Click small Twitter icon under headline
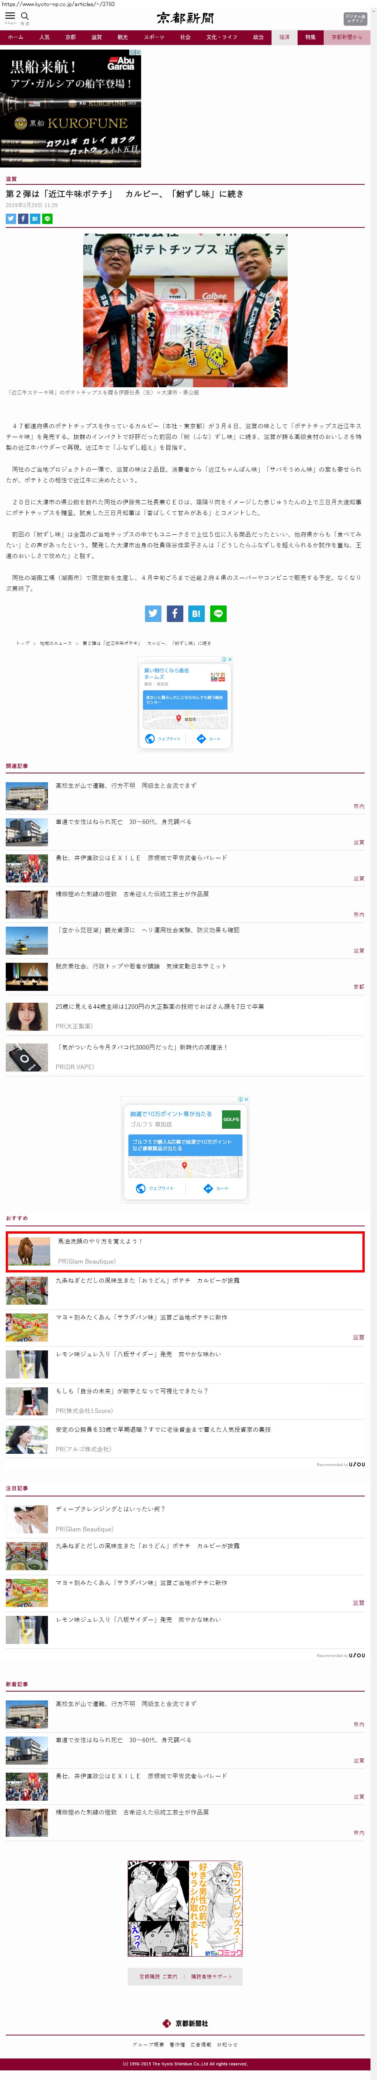 click(x=10, y=219)
